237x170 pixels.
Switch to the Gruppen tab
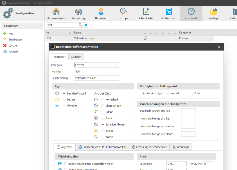click(x=76, y=57)
